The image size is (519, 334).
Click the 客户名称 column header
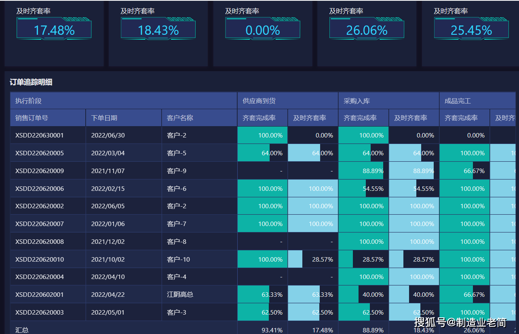(199, 118)
